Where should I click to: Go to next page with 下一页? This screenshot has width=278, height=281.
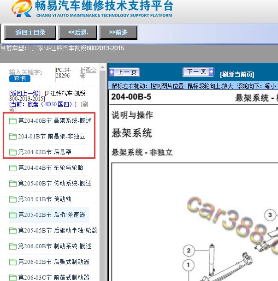(x=198, y=72)
